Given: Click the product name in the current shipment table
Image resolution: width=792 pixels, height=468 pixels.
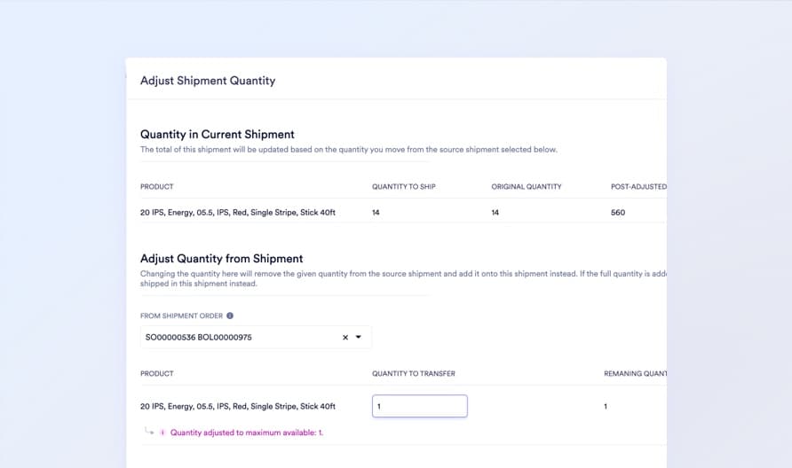Looking at the screenshot, I should coord(237,213).
